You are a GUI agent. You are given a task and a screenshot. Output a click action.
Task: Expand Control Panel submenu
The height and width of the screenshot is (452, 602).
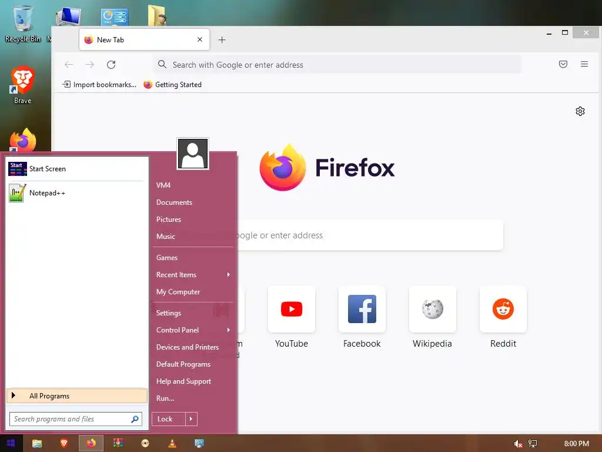click(x=193, y=330)
